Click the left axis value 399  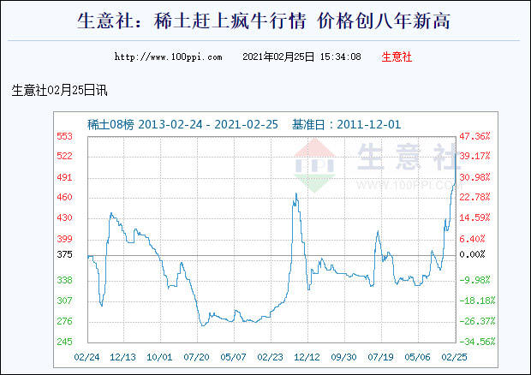coord(64,239)
